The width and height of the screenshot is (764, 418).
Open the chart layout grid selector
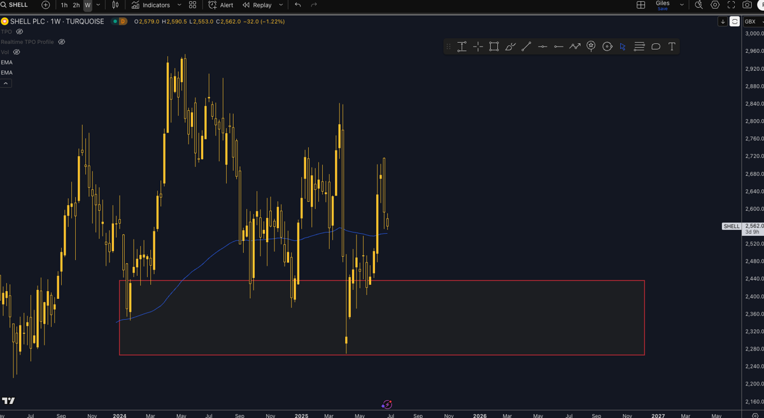pos(641,5)
